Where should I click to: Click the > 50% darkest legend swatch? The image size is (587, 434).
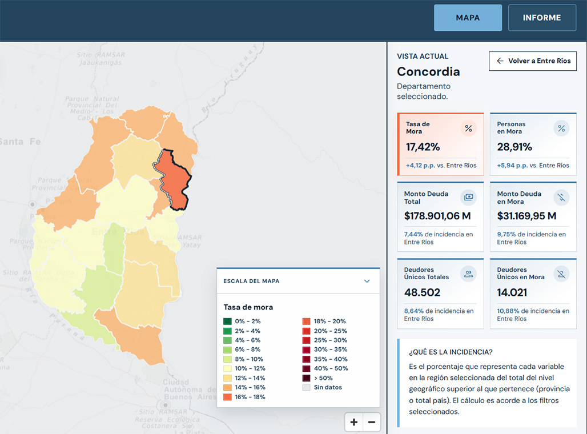click(x=306, y=378)
